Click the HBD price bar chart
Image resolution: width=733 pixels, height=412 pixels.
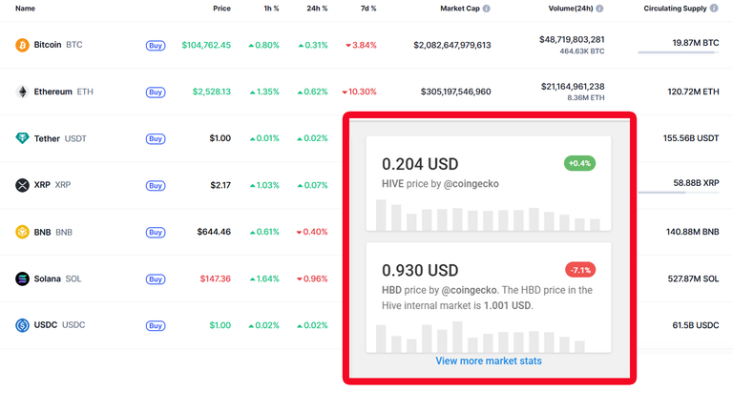point(481,337)
